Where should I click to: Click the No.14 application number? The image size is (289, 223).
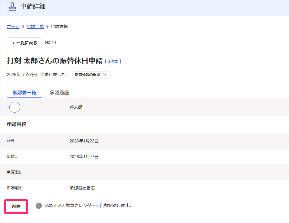pos(51,42)
